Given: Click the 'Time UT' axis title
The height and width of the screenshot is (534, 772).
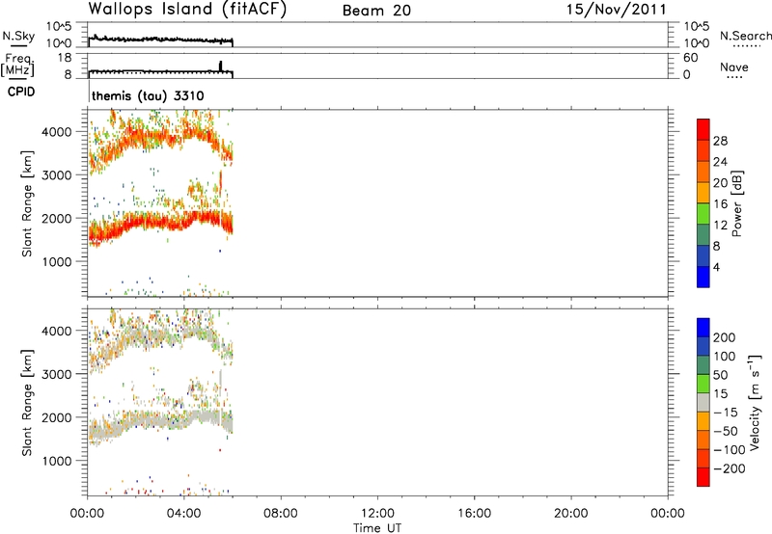Looking at the screenshot, I should (377, 527).
